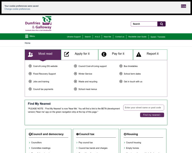
Task: Open Jobs and training link
Action: click(41, 82)
